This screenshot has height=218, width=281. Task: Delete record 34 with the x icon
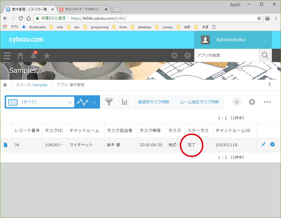coord(272,144)
